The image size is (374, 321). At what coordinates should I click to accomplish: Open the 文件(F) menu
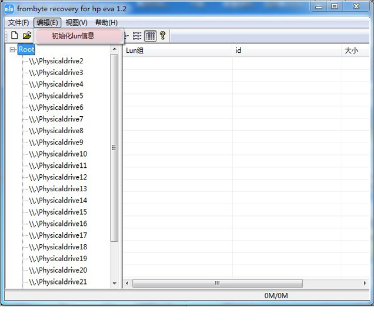pos(18,23)
